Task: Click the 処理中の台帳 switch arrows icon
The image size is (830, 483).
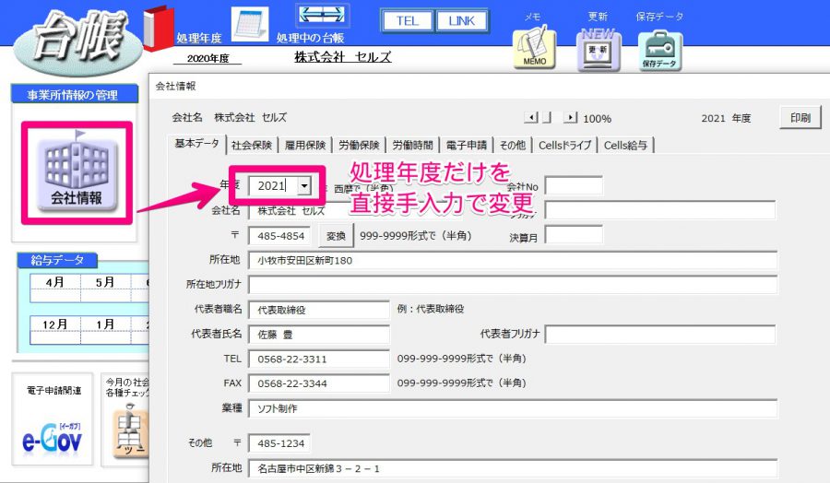Action: [323, 16]
